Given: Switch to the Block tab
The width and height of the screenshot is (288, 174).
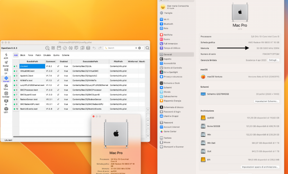Looking at the screenshot, I should 23,55.
